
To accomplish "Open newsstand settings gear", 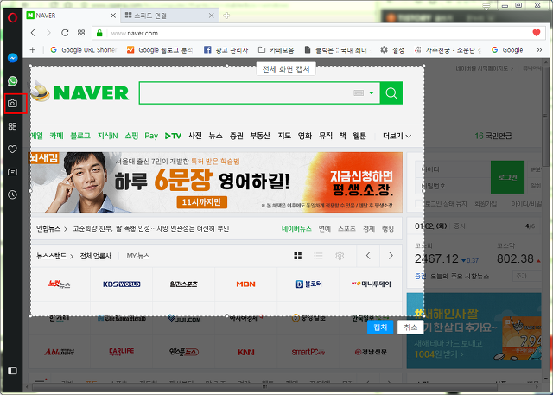I will [x=340, y=256].
